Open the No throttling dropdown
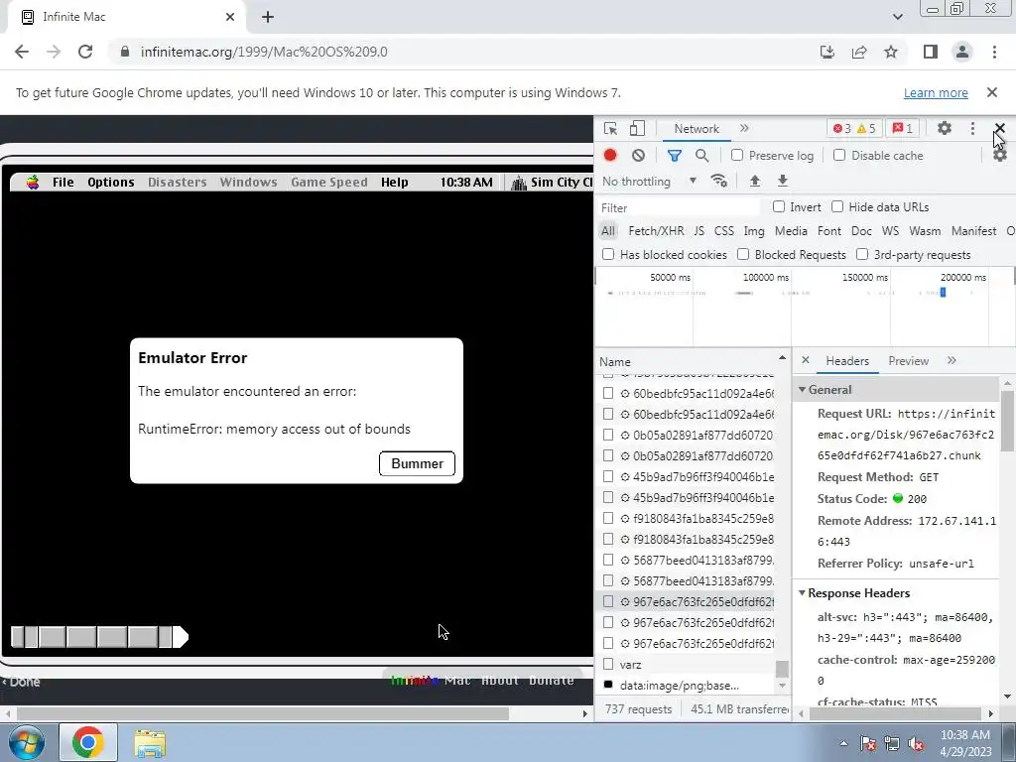The image size is (1016, 762). coord(649,182)
